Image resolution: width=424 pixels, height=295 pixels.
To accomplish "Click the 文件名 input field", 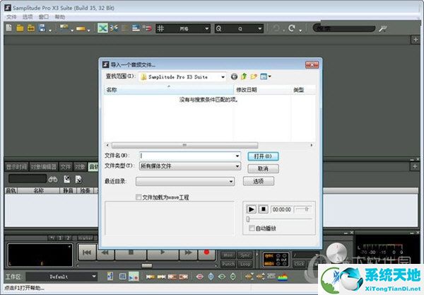I will click(187, 156).
